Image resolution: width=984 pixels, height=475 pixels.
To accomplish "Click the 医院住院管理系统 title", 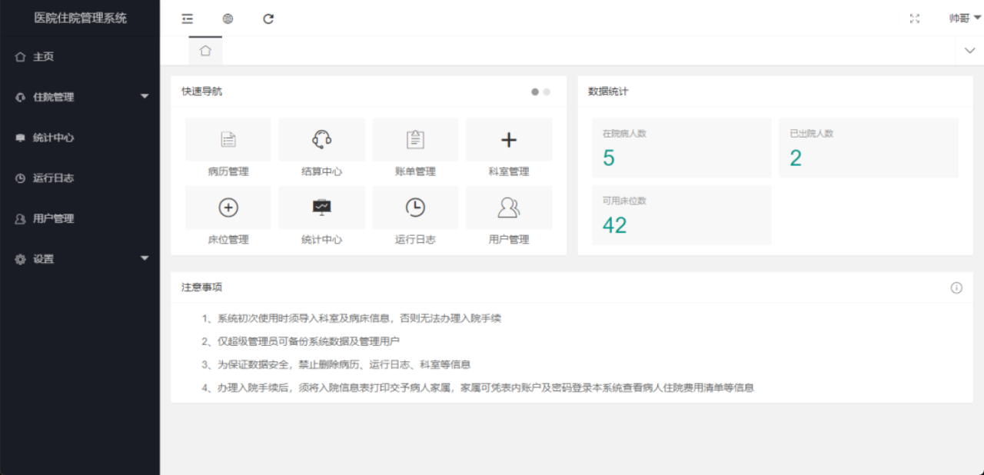I will coord(80,18).
